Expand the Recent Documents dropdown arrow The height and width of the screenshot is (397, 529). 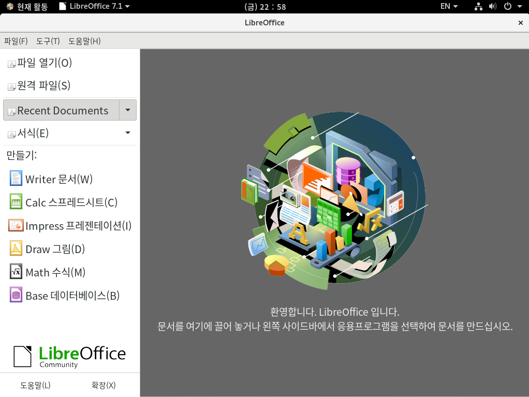coord(128,110)
